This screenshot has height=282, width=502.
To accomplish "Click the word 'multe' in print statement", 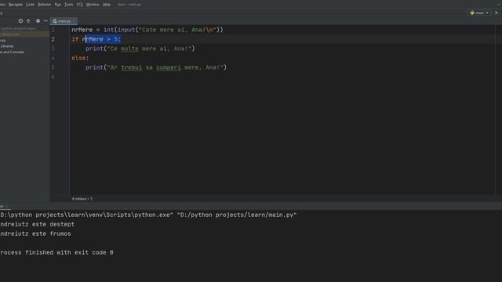I will (129, 49).
